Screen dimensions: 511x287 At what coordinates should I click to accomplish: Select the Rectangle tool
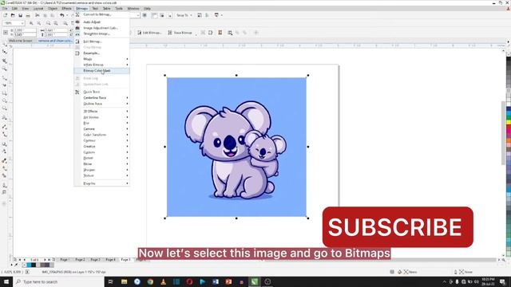(5, 93)
